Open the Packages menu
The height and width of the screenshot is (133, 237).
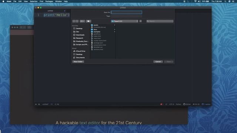(49, 1)
